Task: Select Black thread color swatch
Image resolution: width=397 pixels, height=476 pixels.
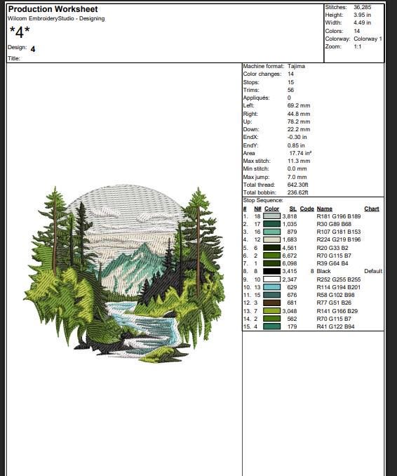Action: (271, 271)
